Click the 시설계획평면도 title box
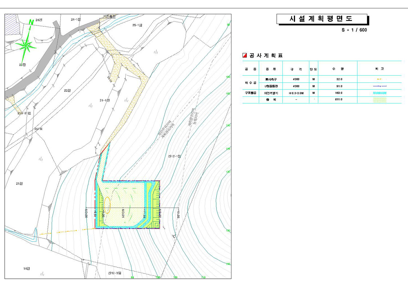Image resolution: width=408 pixels, height=289 pixels. click(x=321, y=19)
